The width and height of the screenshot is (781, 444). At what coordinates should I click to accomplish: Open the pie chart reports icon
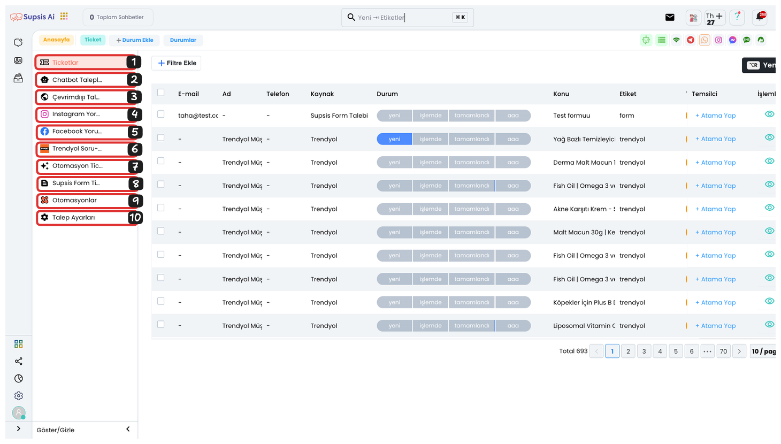coord(18,379)
